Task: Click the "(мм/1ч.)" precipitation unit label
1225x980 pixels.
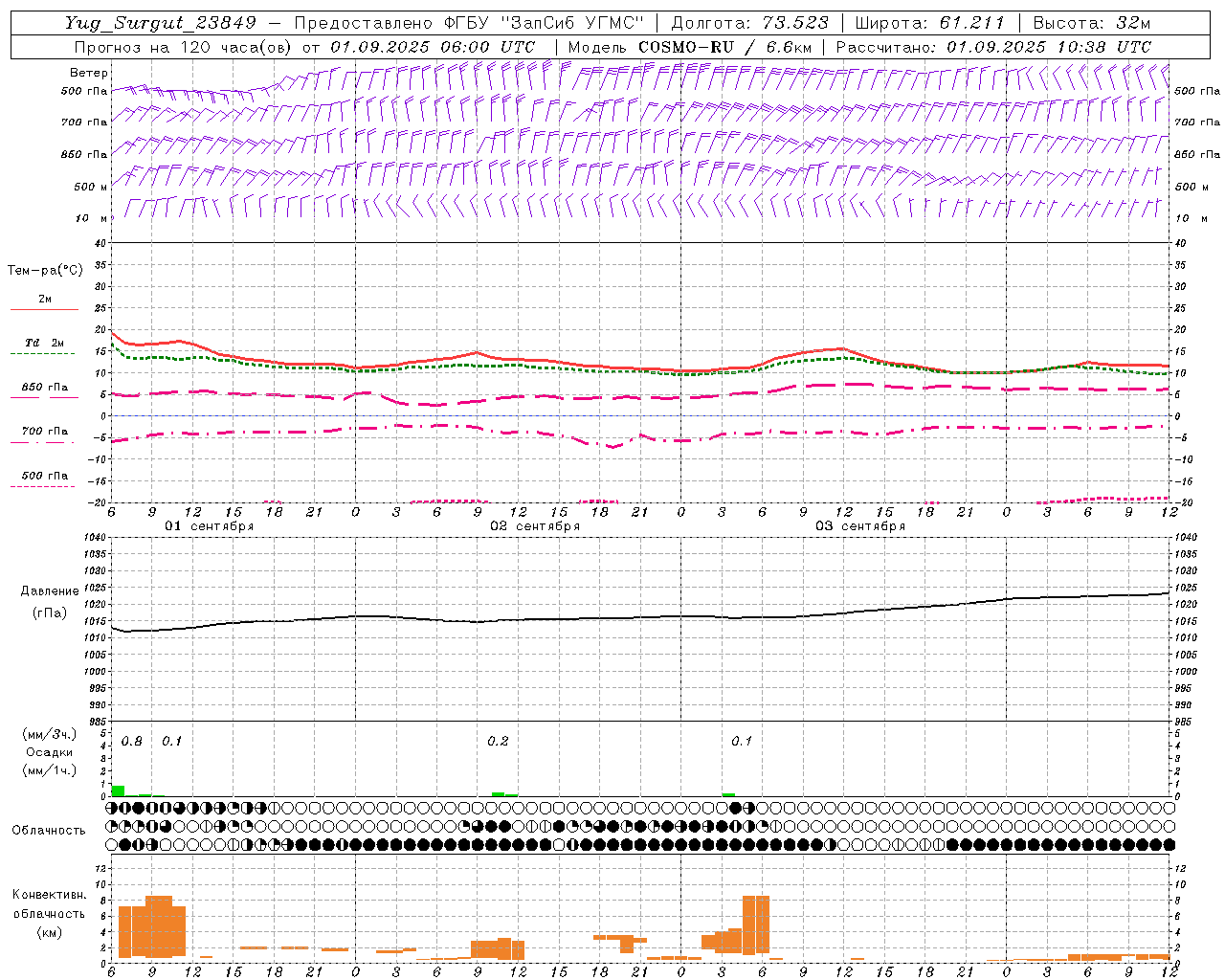Action: coord(49,770)
